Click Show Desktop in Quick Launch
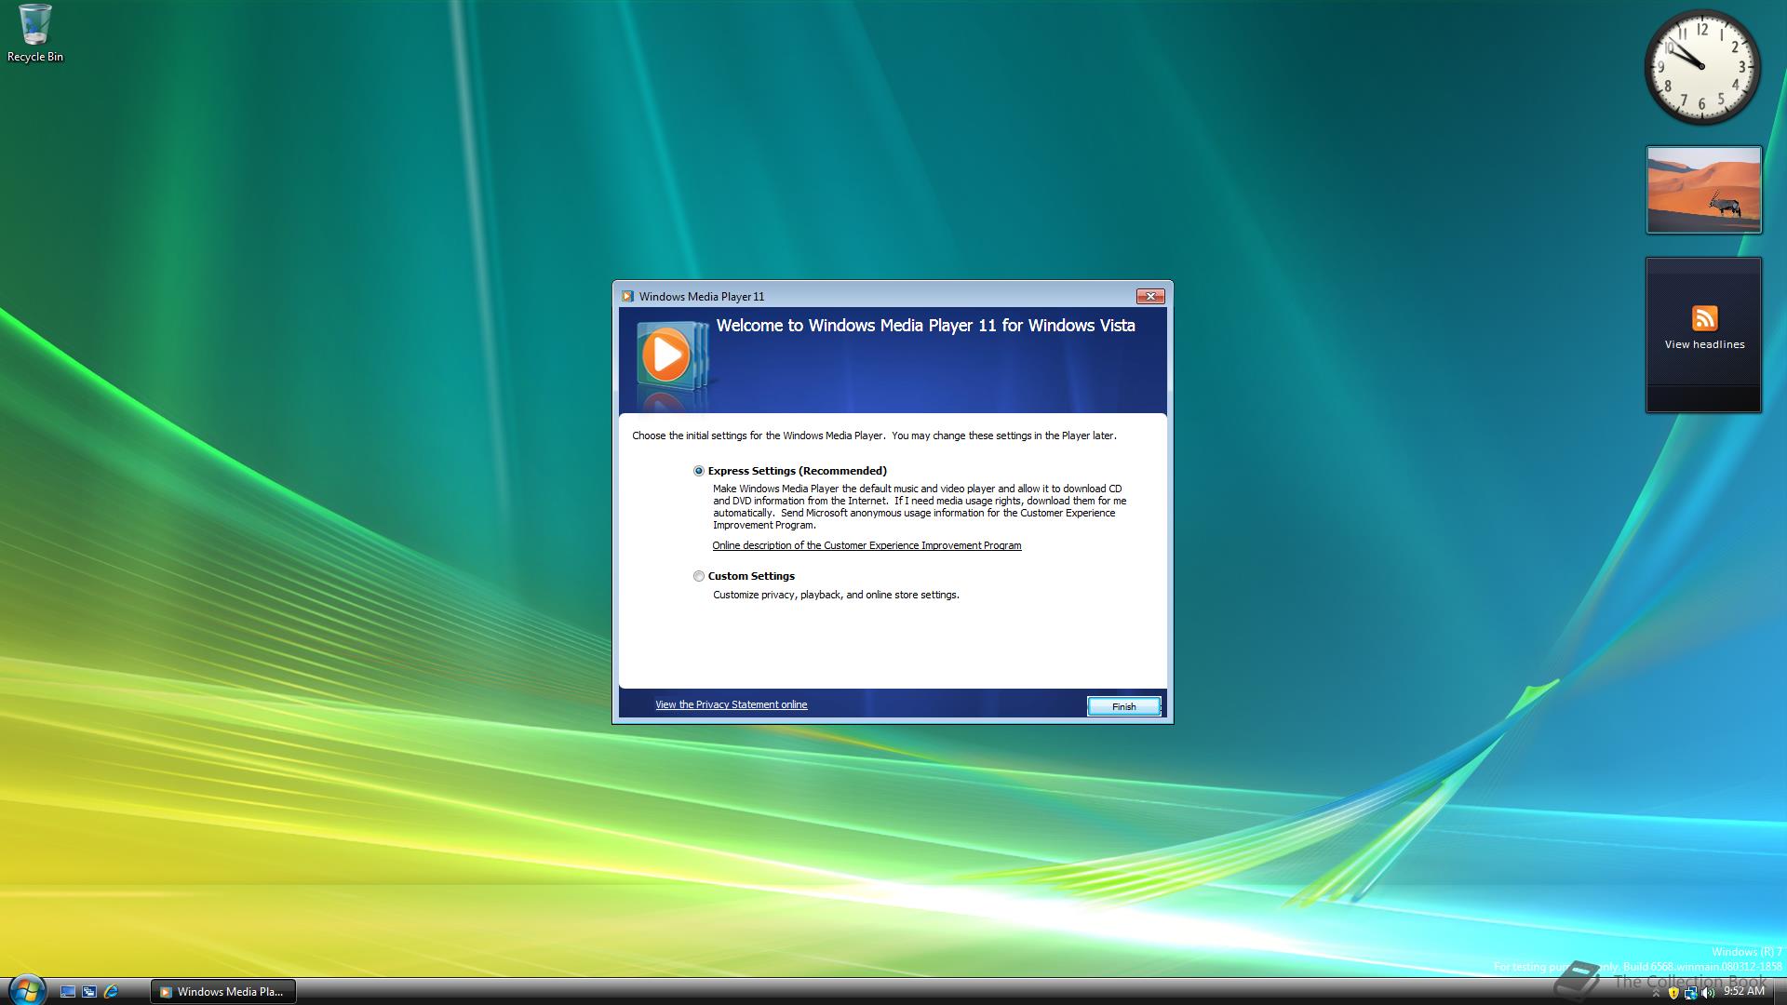 (x=67, y=992)
